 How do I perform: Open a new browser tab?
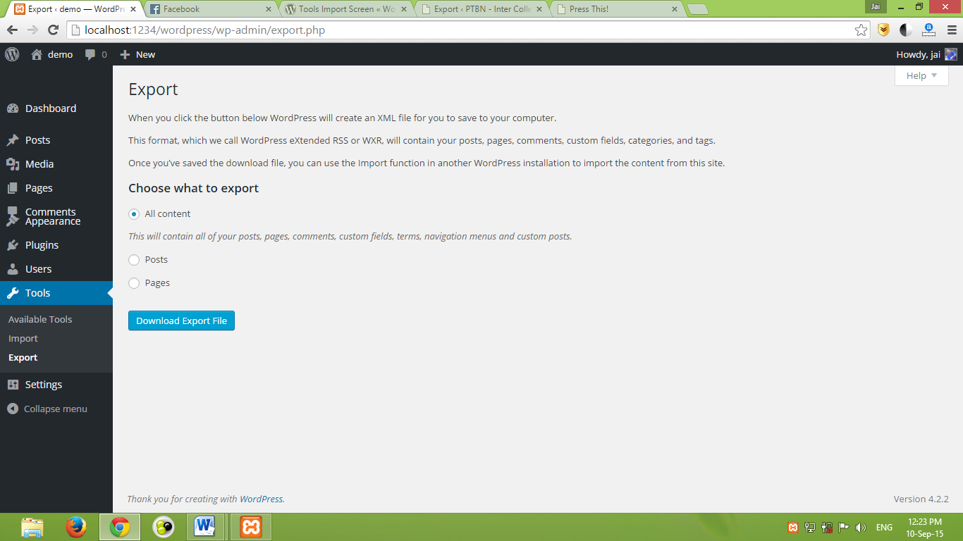(x=697, y=9)
